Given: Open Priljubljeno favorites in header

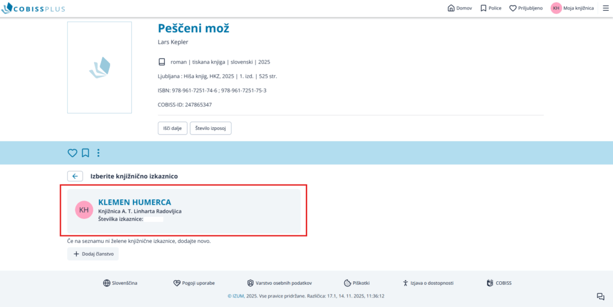Looking at the screenshot, I should 526,8.
